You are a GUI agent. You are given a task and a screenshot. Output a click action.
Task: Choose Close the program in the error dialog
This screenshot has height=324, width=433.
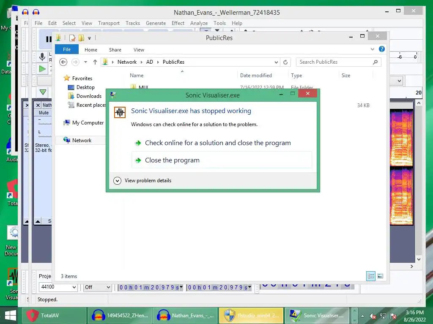click(x=222, y=160)
